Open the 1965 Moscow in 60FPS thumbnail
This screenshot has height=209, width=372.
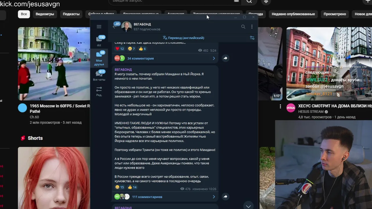(54, 64)
